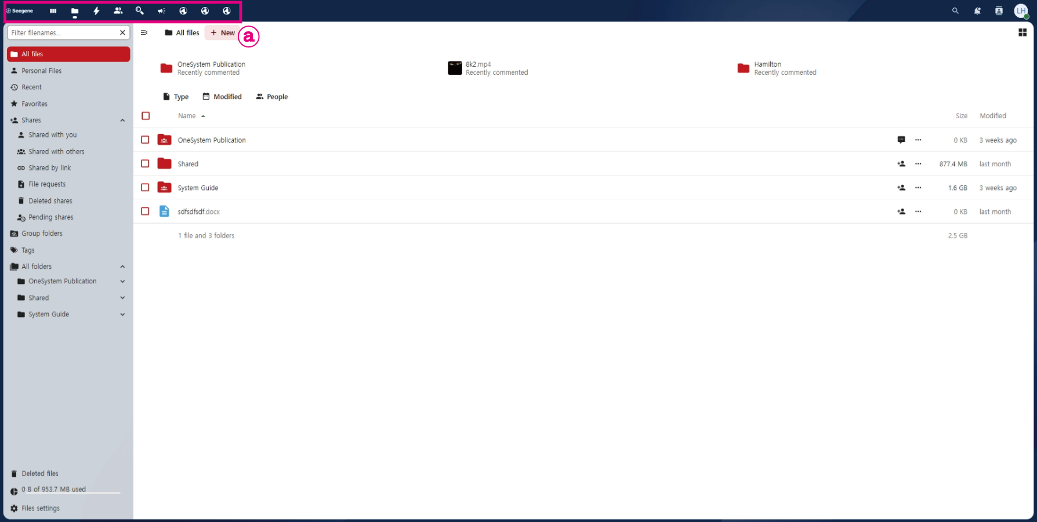Tick the checkbox for OneSystem Publication

[x=146, y=140]
